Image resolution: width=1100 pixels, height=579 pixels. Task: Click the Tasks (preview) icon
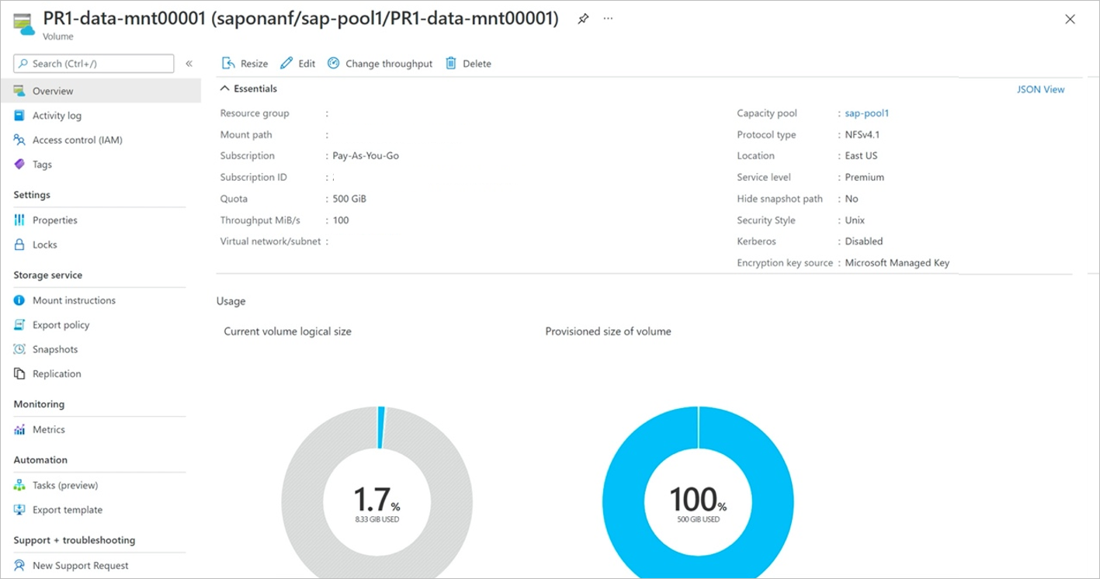(19, 485)
